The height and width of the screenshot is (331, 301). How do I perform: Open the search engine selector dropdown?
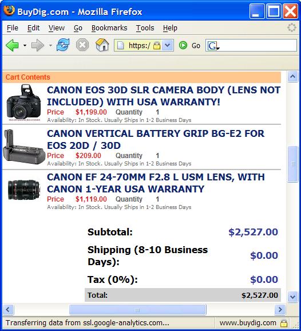[213, 46]
